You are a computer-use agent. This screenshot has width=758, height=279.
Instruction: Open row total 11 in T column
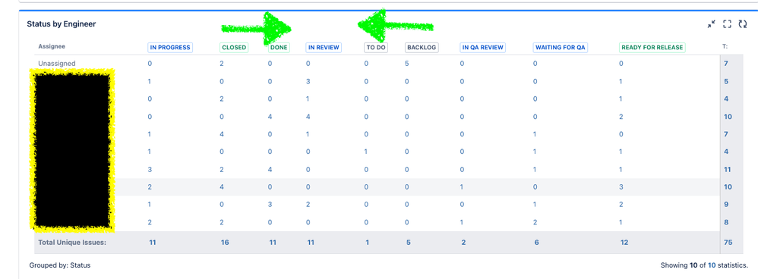(x=728, y=169)
